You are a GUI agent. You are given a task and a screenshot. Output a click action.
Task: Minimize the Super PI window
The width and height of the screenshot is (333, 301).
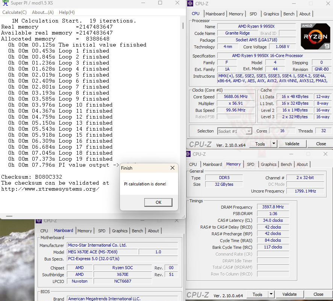(x=143, y=3)
